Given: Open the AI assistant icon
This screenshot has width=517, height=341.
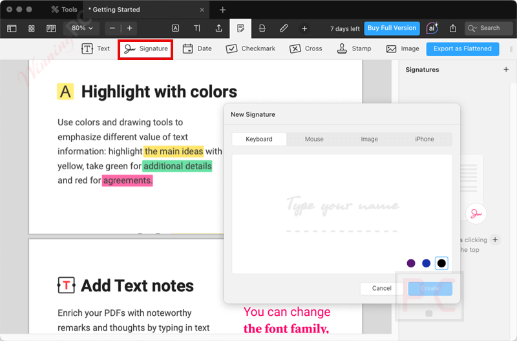Looking at the screenshot, I should coord(432,28).
